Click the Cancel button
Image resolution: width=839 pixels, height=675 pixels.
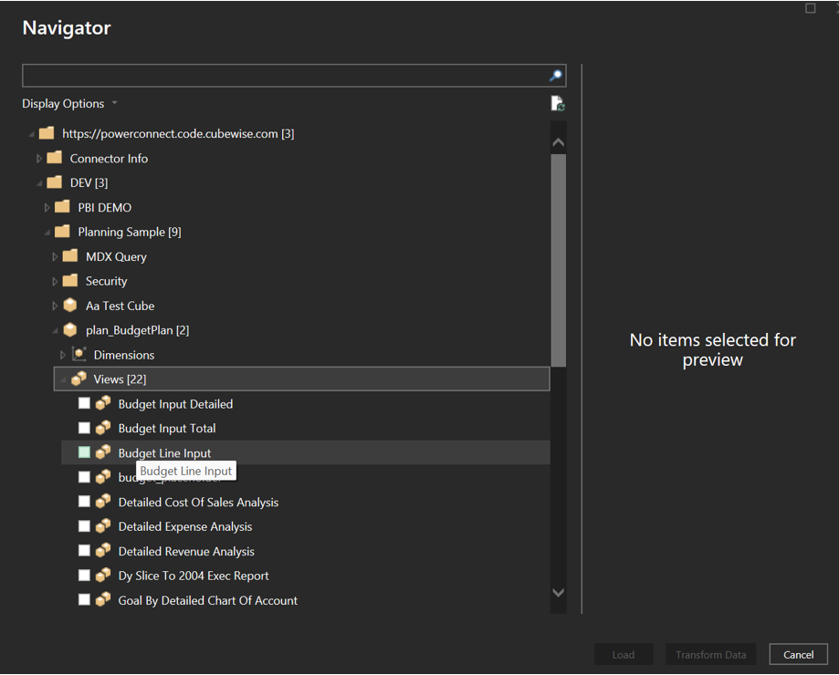[x=798, y=654]
